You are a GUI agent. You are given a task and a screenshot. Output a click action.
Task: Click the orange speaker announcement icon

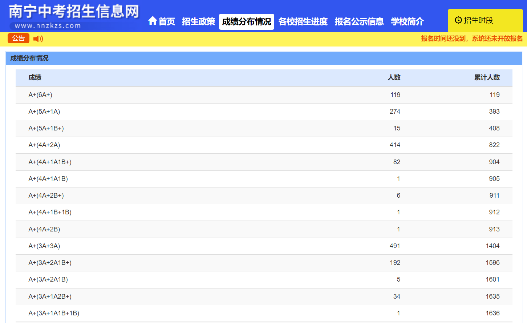click(x=38, y=39)
